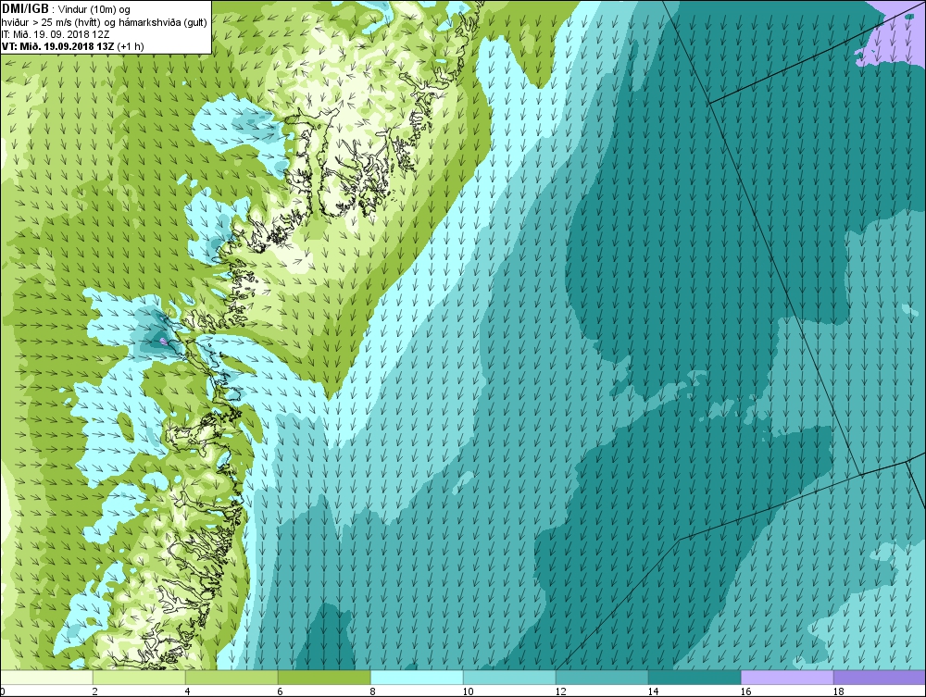
Task: Click the legend scale label "6"
Action: pos(280,691)
